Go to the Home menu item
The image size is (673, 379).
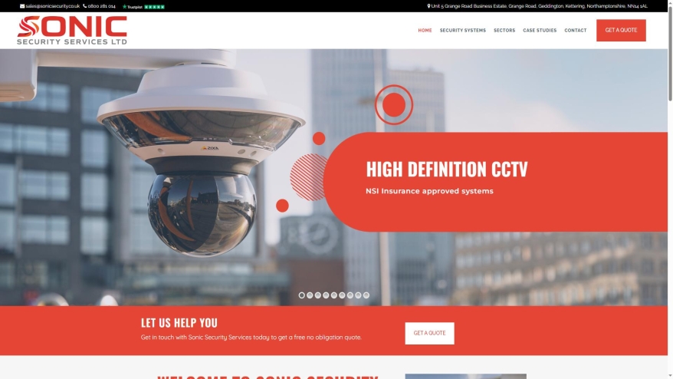(x=425, y=31)
